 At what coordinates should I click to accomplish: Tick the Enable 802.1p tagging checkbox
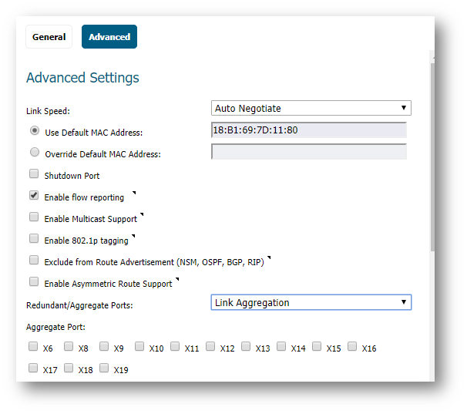[x=34, y=238]
